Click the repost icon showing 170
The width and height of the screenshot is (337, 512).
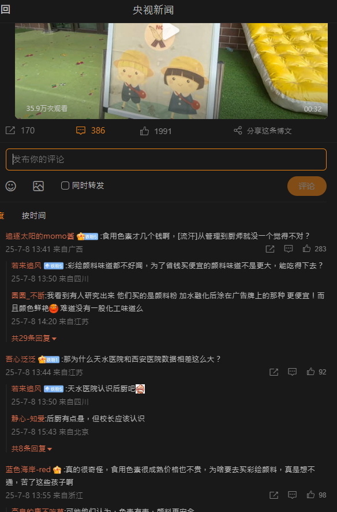point(10,131)
